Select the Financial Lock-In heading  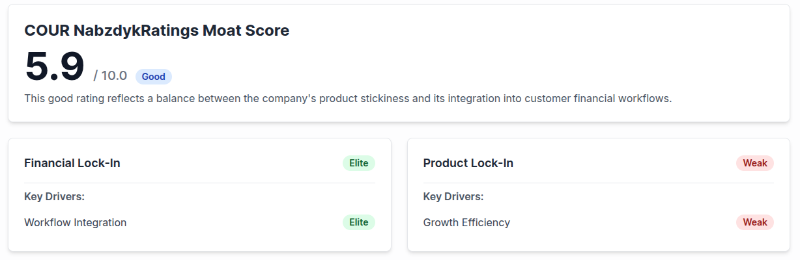[x=72, y=163]
